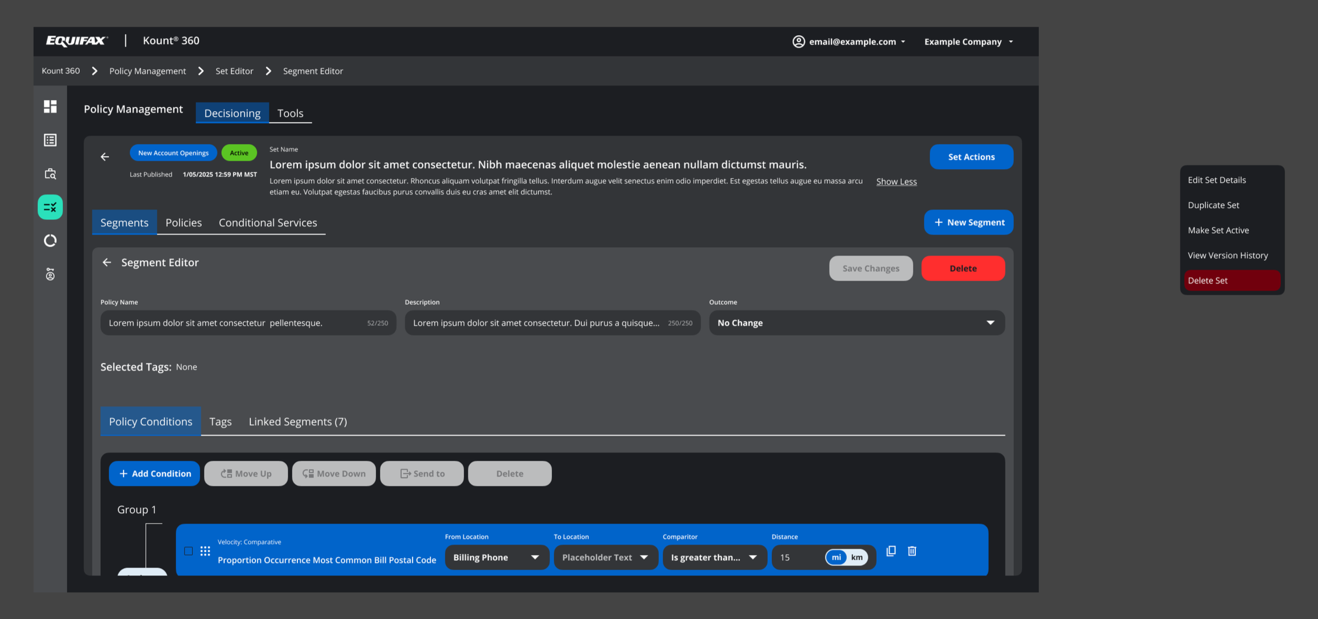
Task: Choose View Version History from menu
Action: (1232, 256)
